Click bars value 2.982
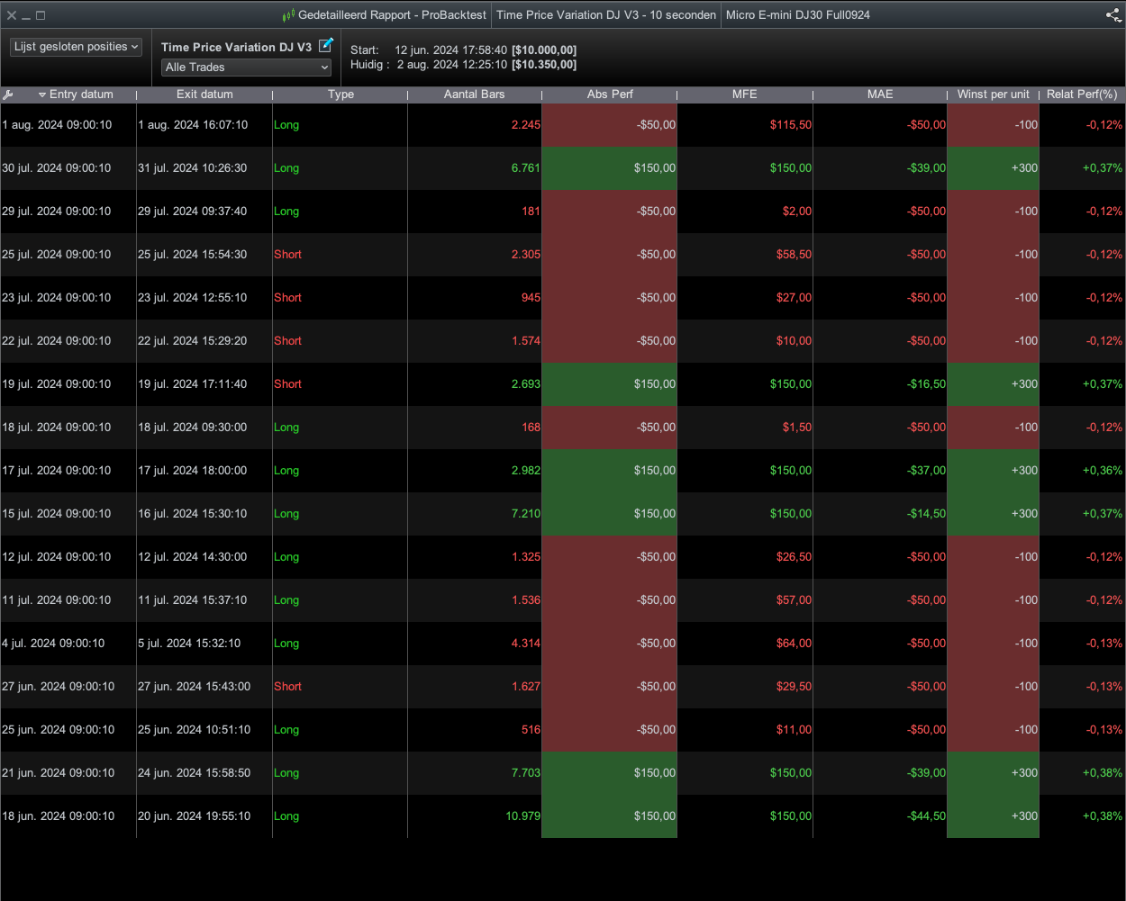Screen dimensions: 1126x901 coord(526,471)
